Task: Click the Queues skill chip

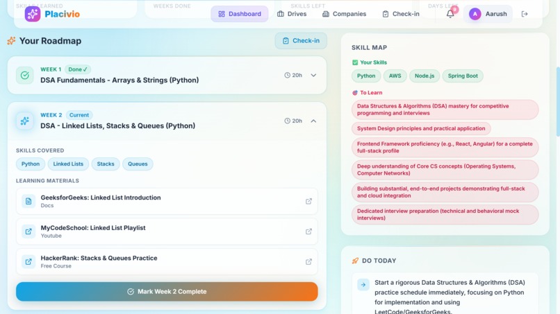Action: [138, 164]
